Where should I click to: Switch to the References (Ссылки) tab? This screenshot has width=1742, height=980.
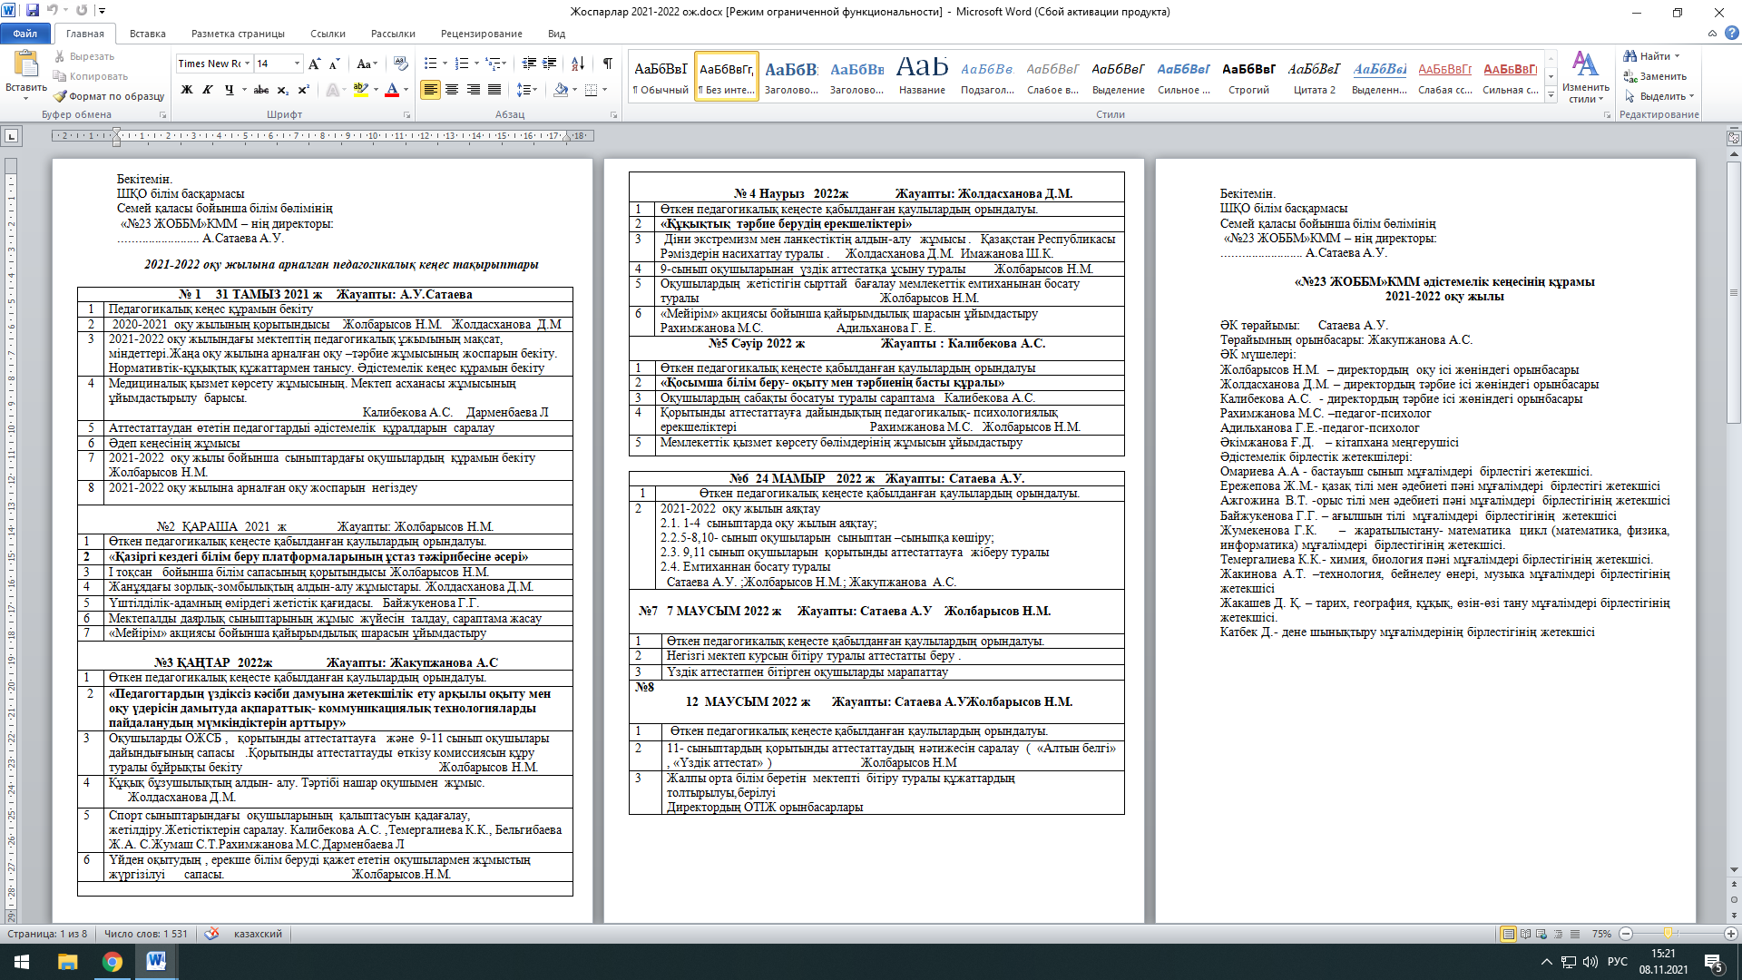328,34
